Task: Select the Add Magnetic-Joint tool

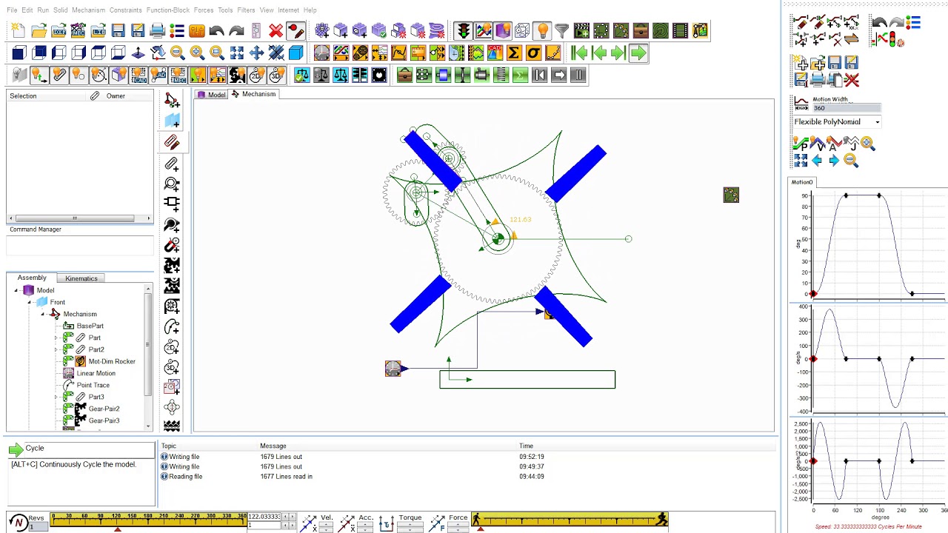Action: [172, 244]
